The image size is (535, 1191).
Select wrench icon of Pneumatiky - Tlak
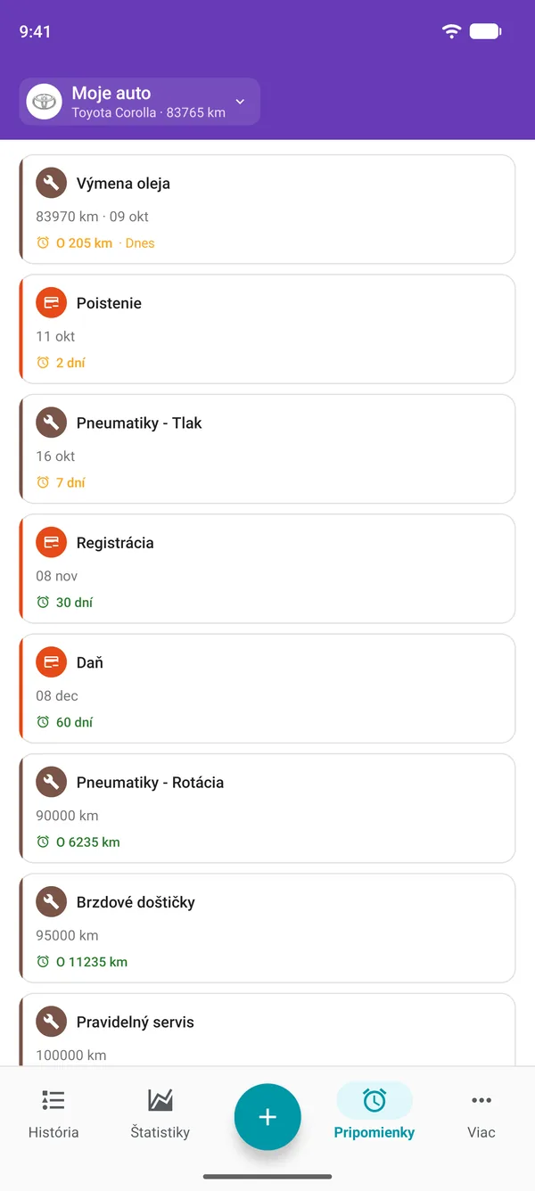click(x=52, y=423)
